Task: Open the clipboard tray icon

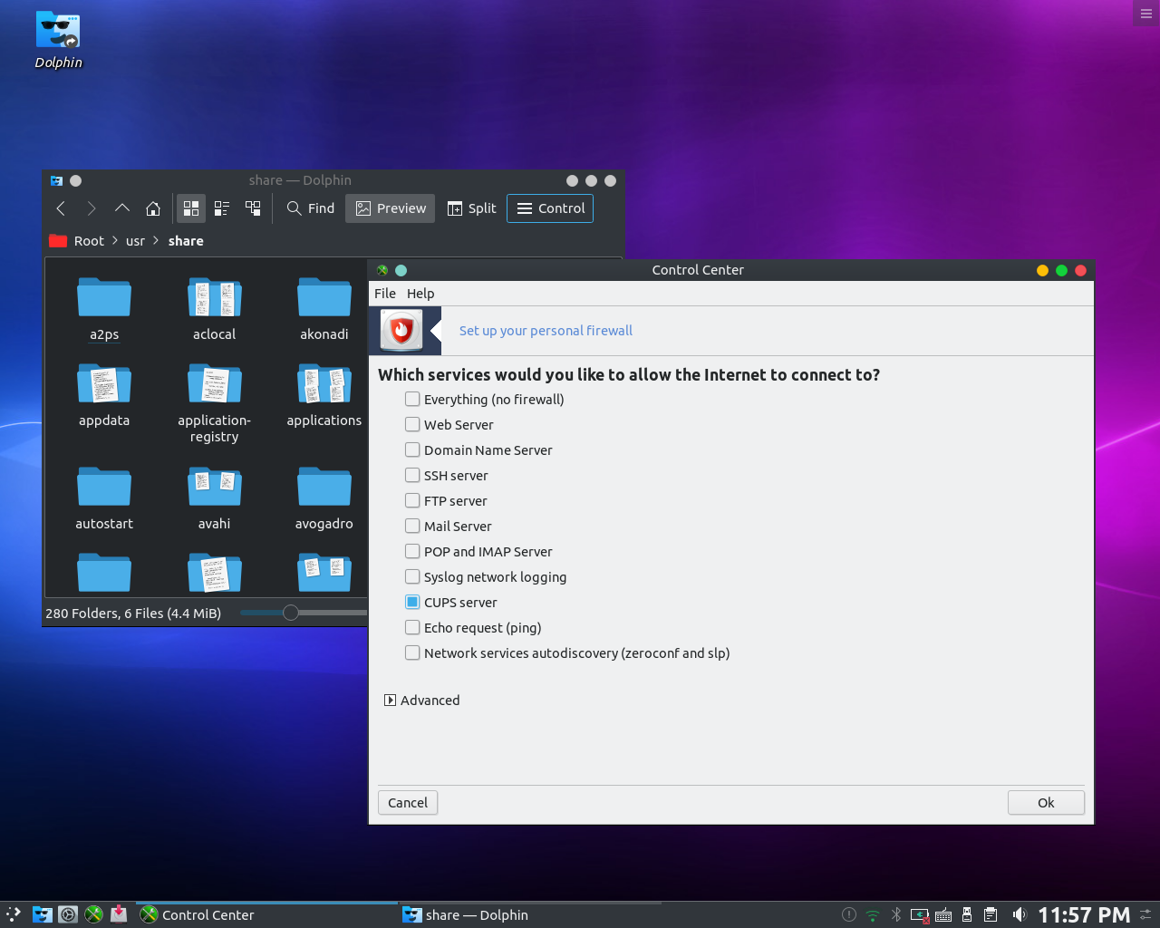Action: [991, 915]
